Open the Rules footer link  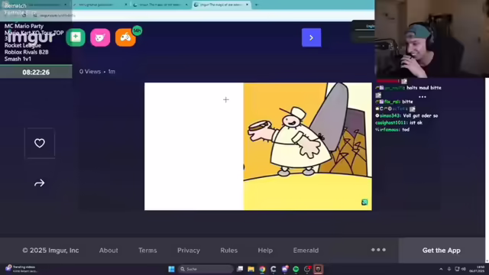coord(229,251)
